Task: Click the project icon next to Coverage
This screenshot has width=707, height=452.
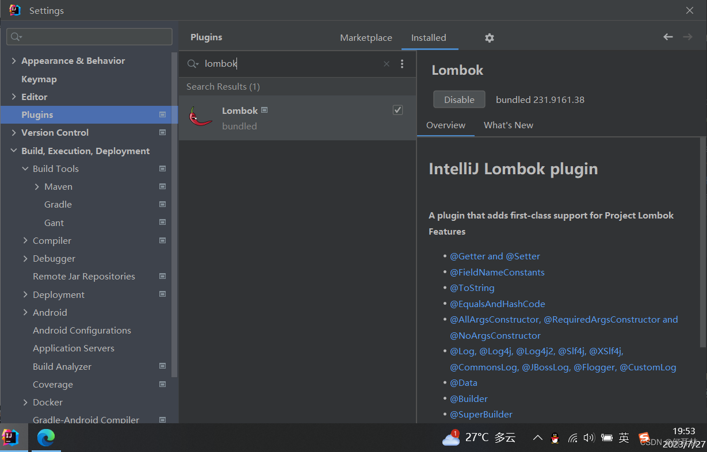Action: point(163,384)
